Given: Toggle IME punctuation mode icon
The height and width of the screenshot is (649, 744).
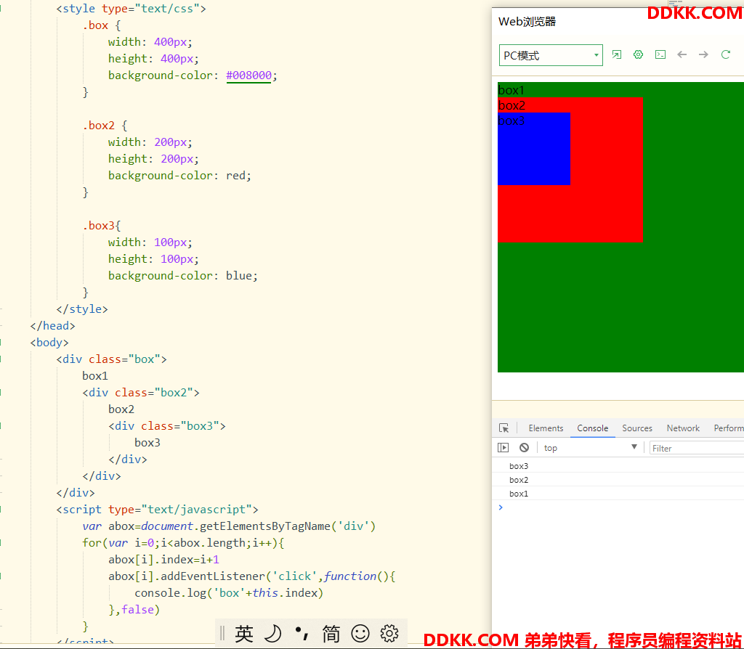Looking at the screenshot, I should click(302, 633).
